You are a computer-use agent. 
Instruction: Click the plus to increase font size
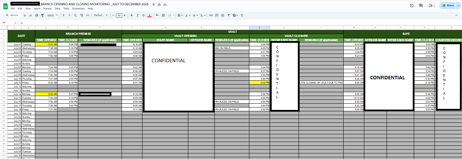pyautogui.click(x=125, y=15)
